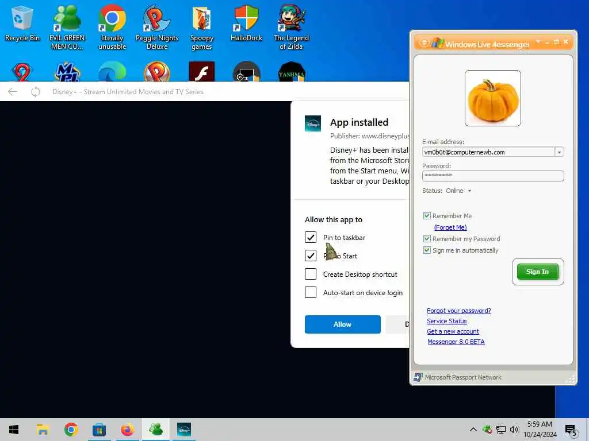Select the 'literally unusable' Chrome shortcut

point(112,28)
